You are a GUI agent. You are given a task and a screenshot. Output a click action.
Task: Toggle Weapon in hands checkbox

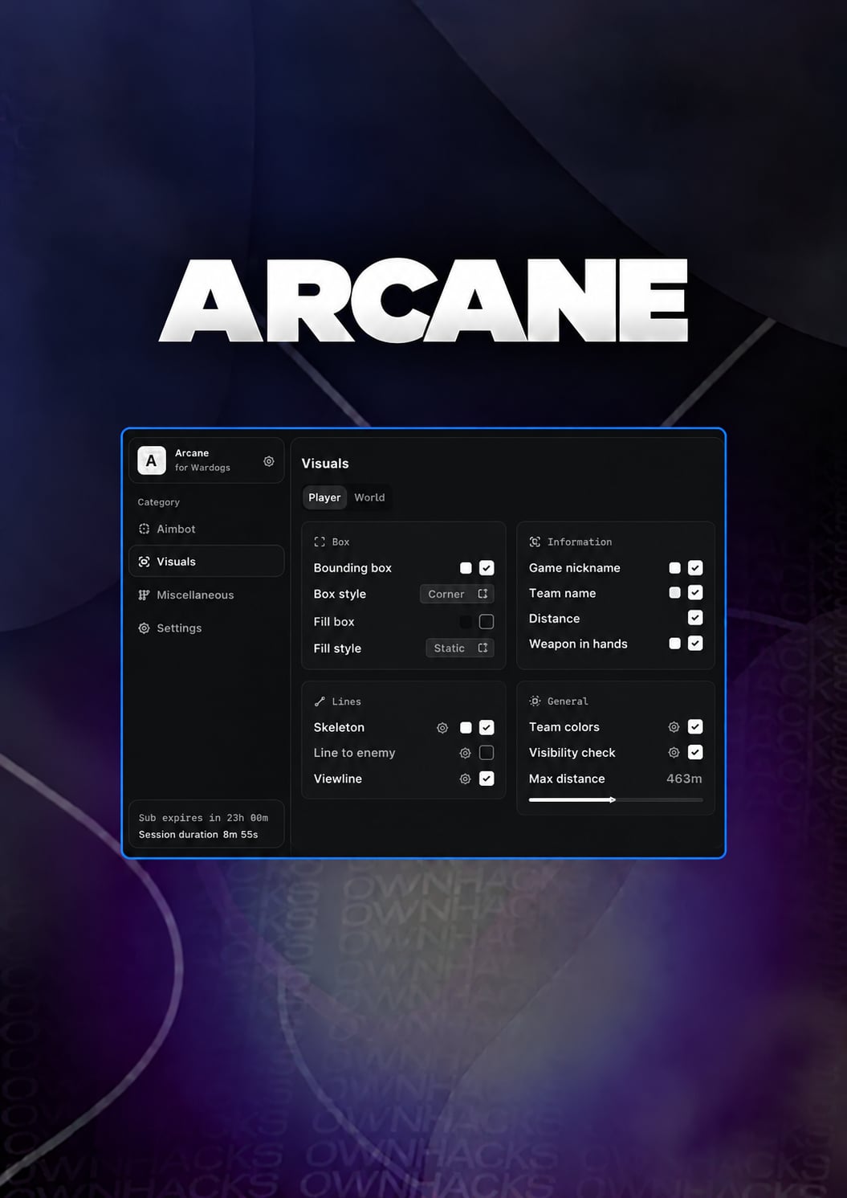[x=695, y=644]
